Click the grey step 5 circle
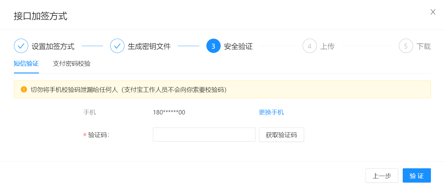The height and width of the screenshot is (190, 444). 406,46
